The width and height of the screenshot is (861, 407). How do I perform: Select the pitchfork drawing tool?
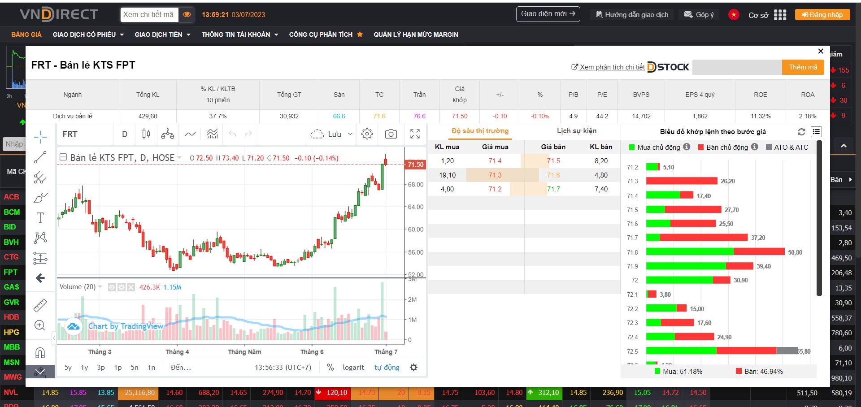pos(40,178)
